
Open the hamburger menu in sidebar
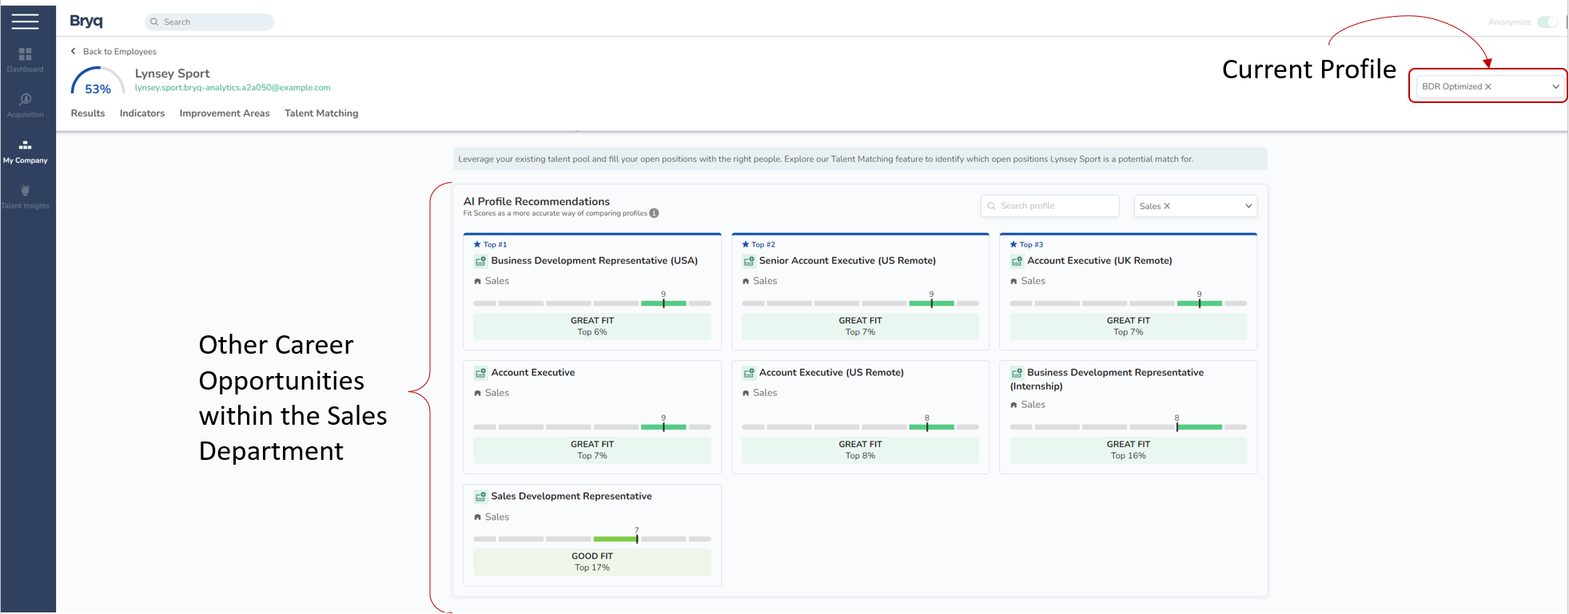coord(25,22)
